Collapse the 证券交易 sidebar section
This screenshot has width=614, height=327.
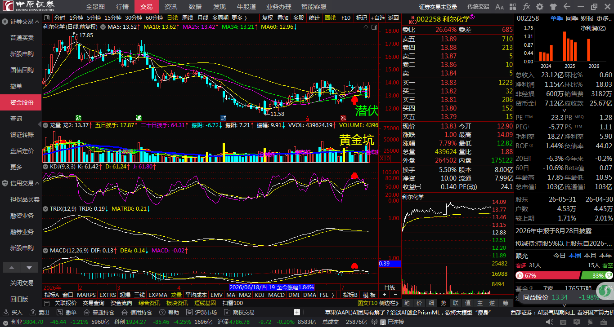pyautogui.click(x=21, y=22)
